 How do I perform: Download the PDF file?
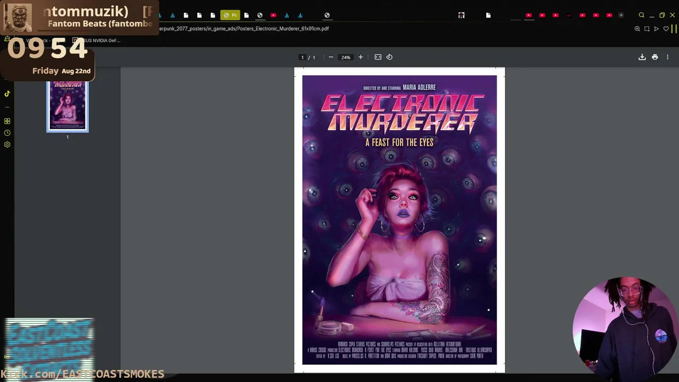coord(642,57)
